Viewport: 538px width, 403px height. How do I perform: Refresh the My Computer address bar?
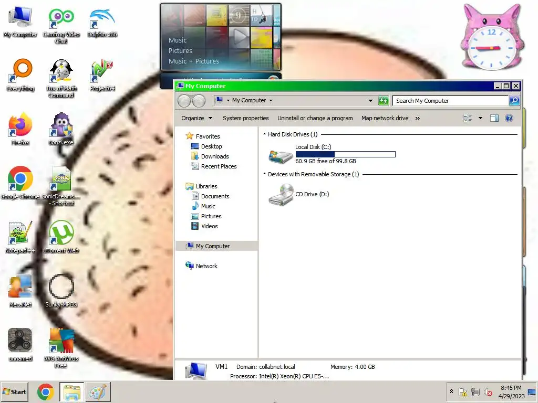pos(383,101)
